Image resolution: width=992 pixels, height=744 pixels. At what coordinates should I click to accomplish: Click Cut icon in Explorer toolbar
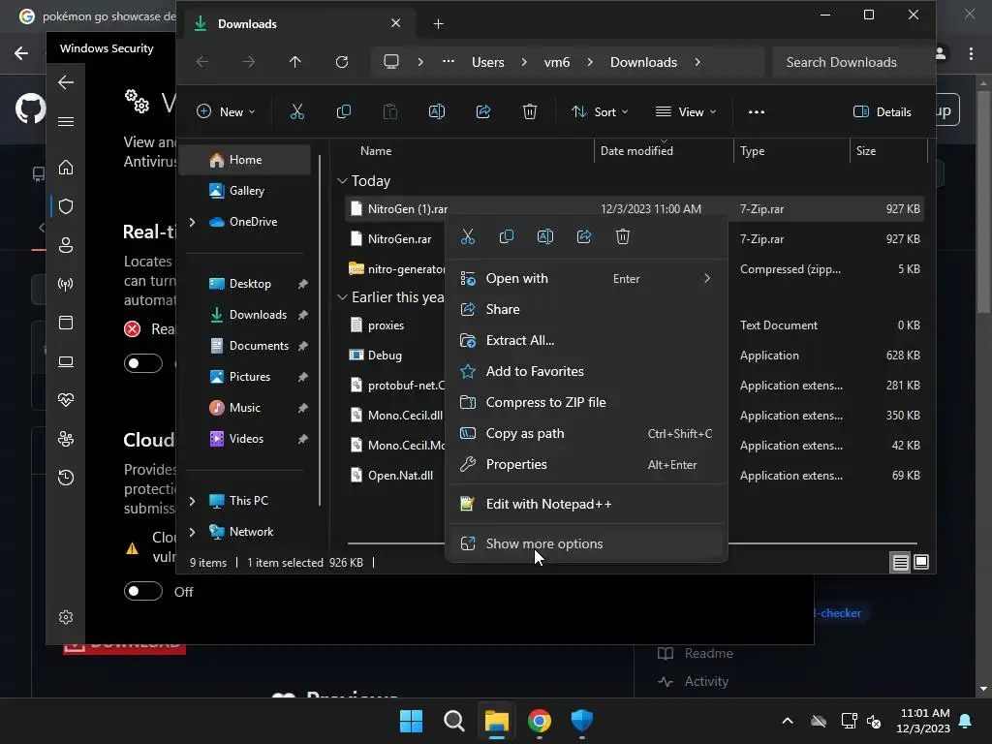click(296, 112)
